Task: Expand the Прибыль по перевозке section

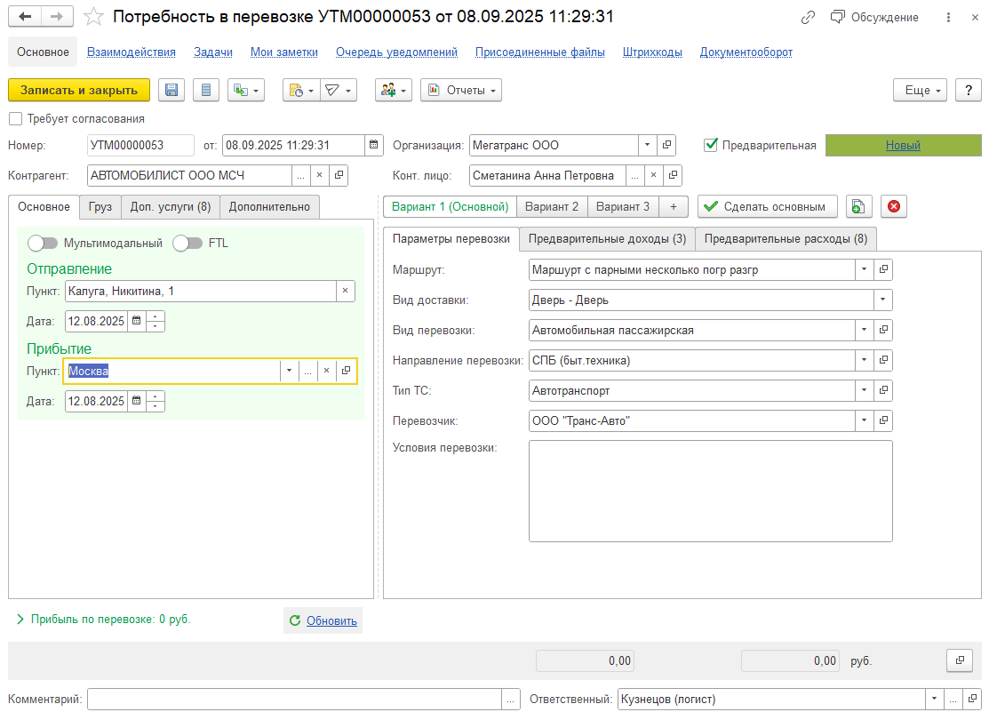Action: click(x=20, y=620)
